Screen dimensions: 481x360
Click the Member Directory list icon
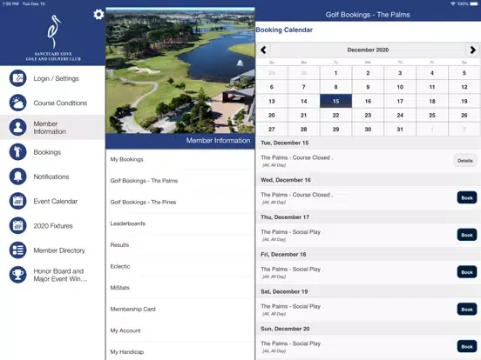click(x=17, y=250)
